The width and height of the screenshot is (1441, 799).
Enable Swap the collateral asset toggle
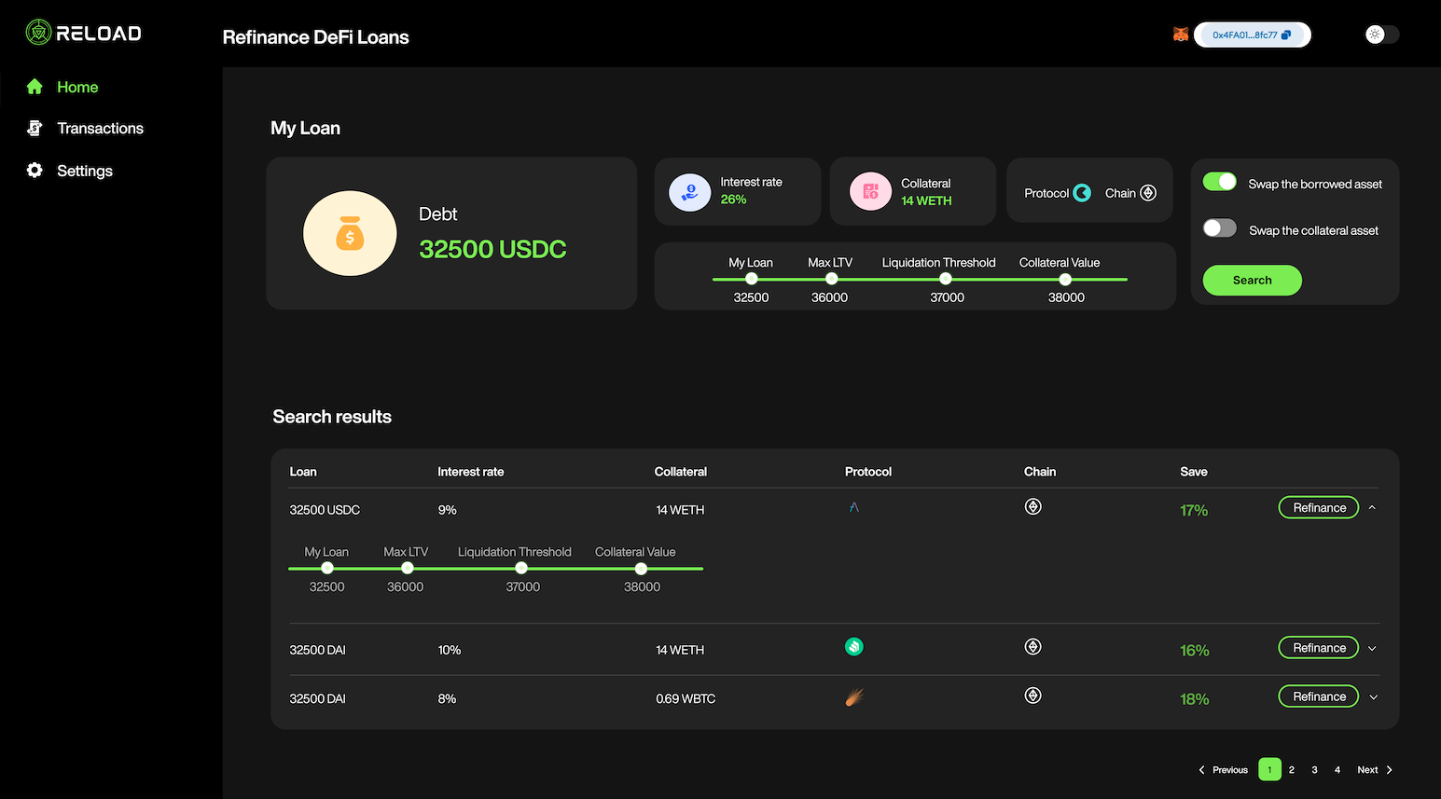1219,228
